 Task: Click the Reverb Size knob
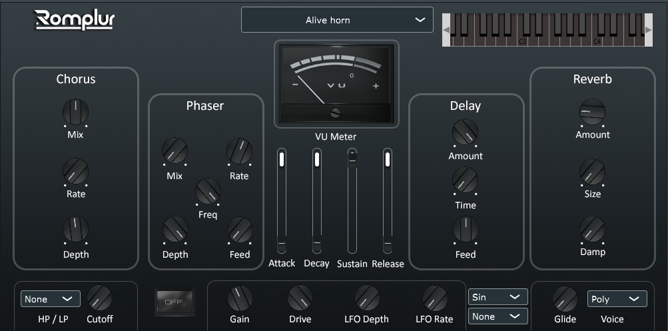click(592, 172)
